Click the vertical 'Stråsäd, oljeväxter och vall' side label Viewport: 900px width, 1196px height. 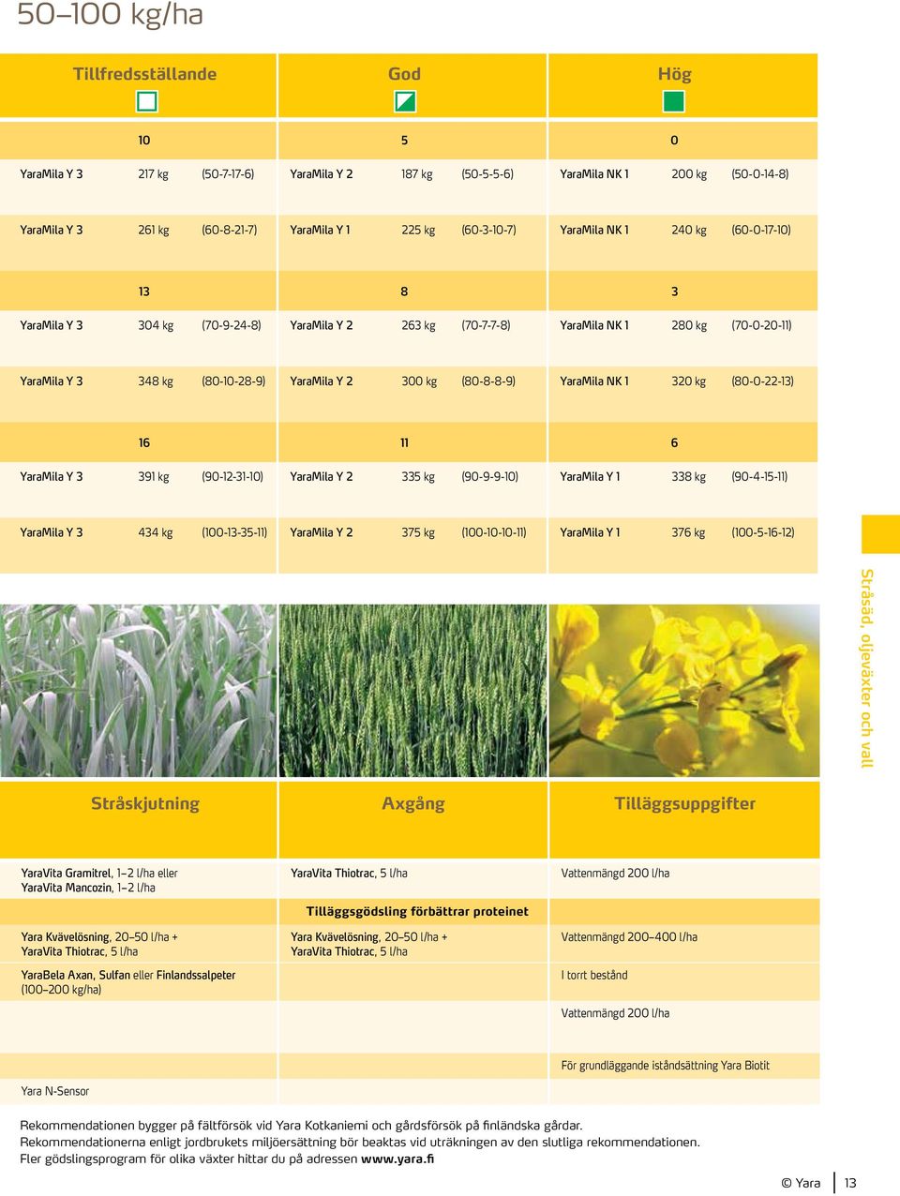pyautogui.click(x=867, y=668)
